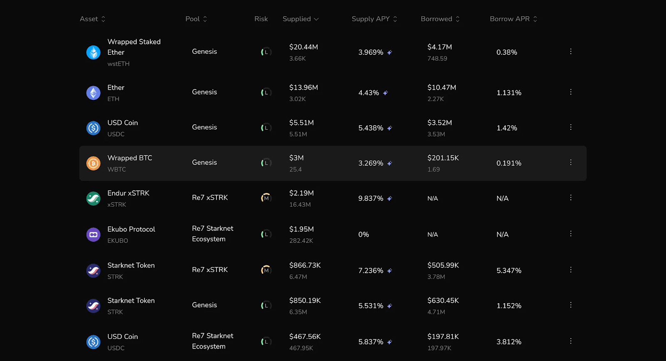Click the Re7 xSTRK pool for Endur xSTRK
The width and height of the screenshot is (666, 361).
[210, 198]
